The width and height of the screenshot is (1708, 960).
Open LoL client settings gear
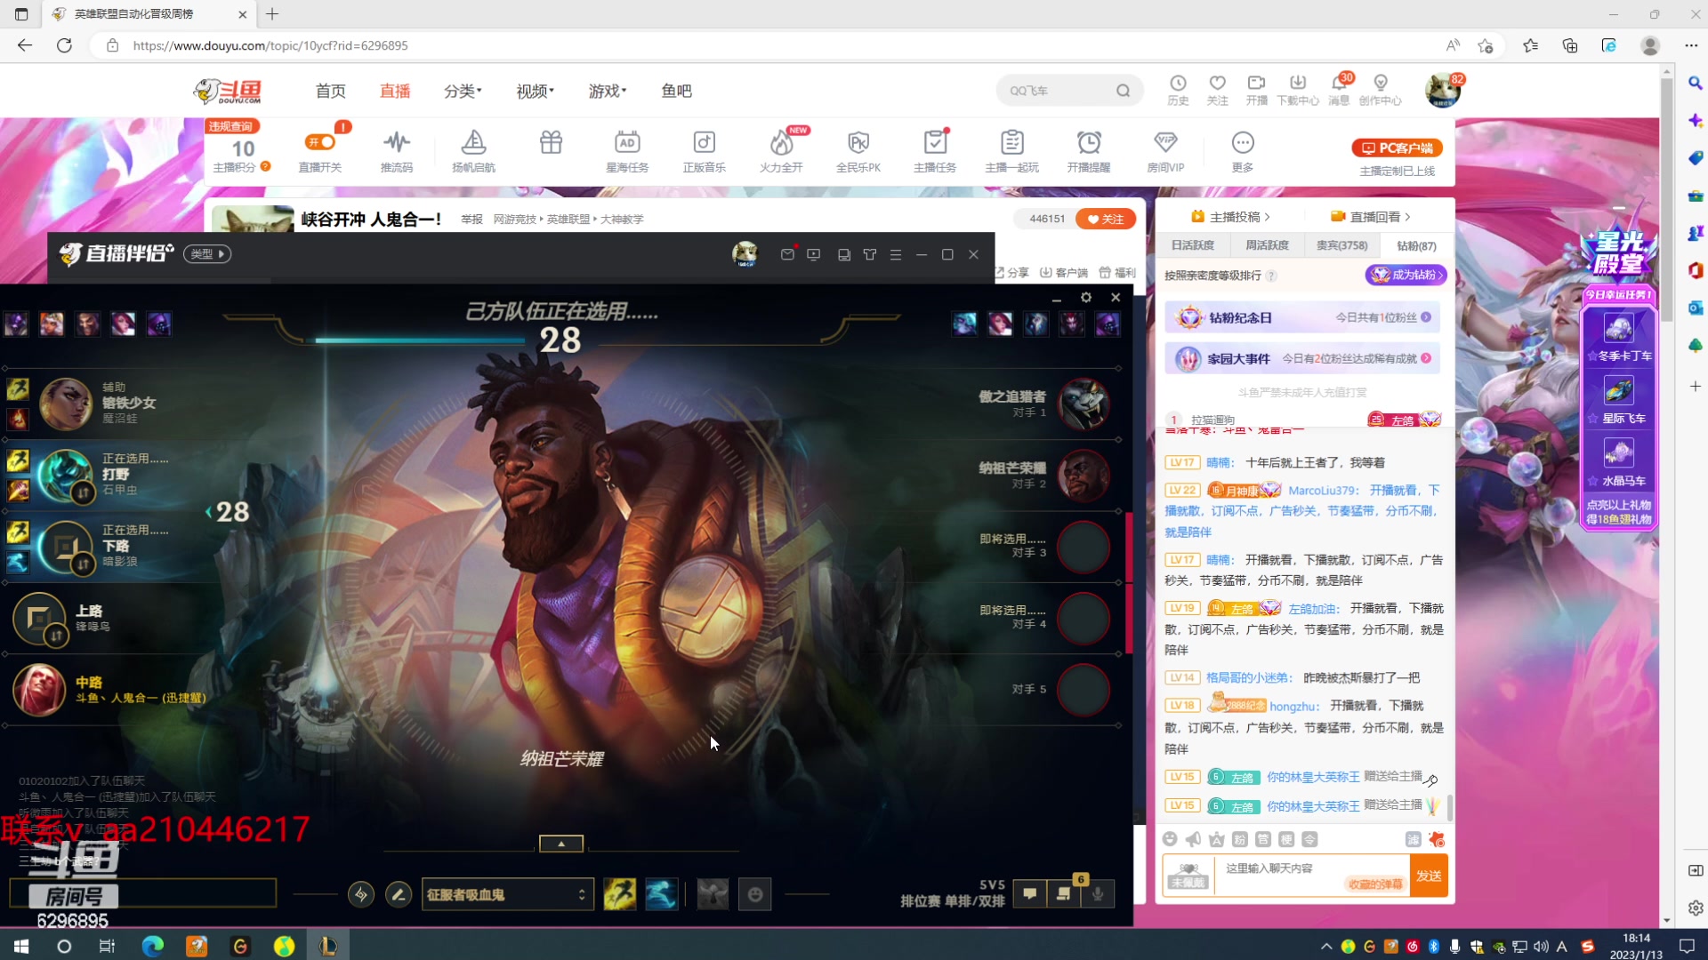pos(1086,298)
